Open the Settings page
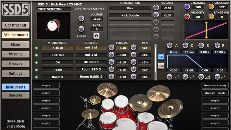 pyautogui.click(x=16, y=73)
